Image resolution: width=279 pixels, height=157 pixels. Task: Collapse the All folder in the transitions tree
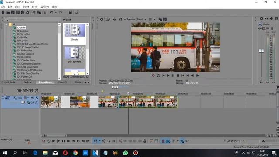[6, 24]
